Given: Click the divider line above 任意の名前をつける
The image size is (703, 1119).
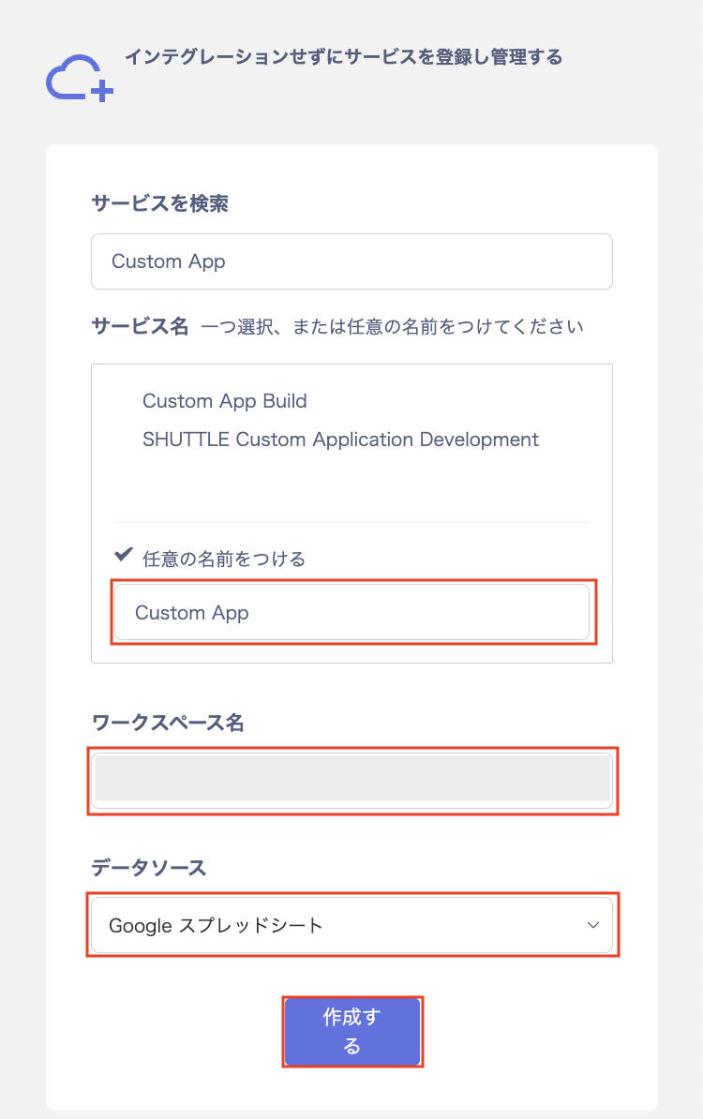Looking at the screenshot, I should click(x=351, y=522).
